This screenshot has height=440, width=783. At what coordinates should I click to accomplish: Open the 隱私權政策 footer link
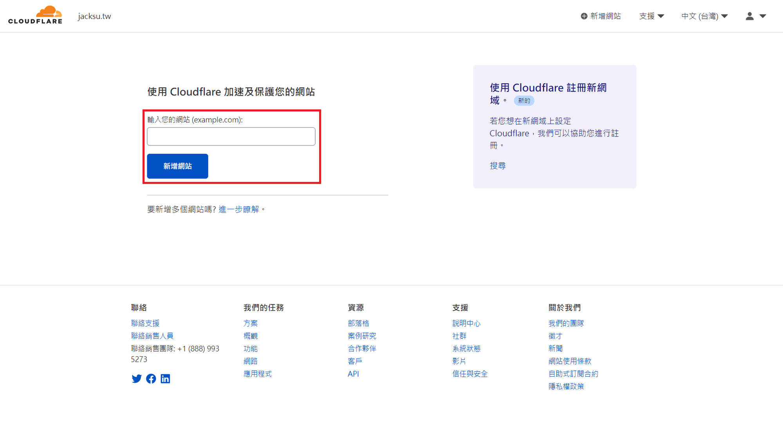point(566,386)
